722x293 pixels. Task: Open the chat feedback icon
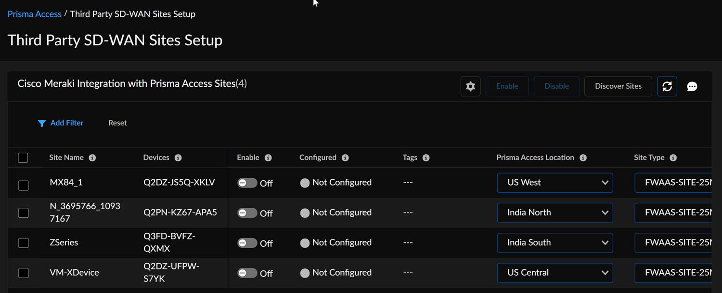[692, 86]
